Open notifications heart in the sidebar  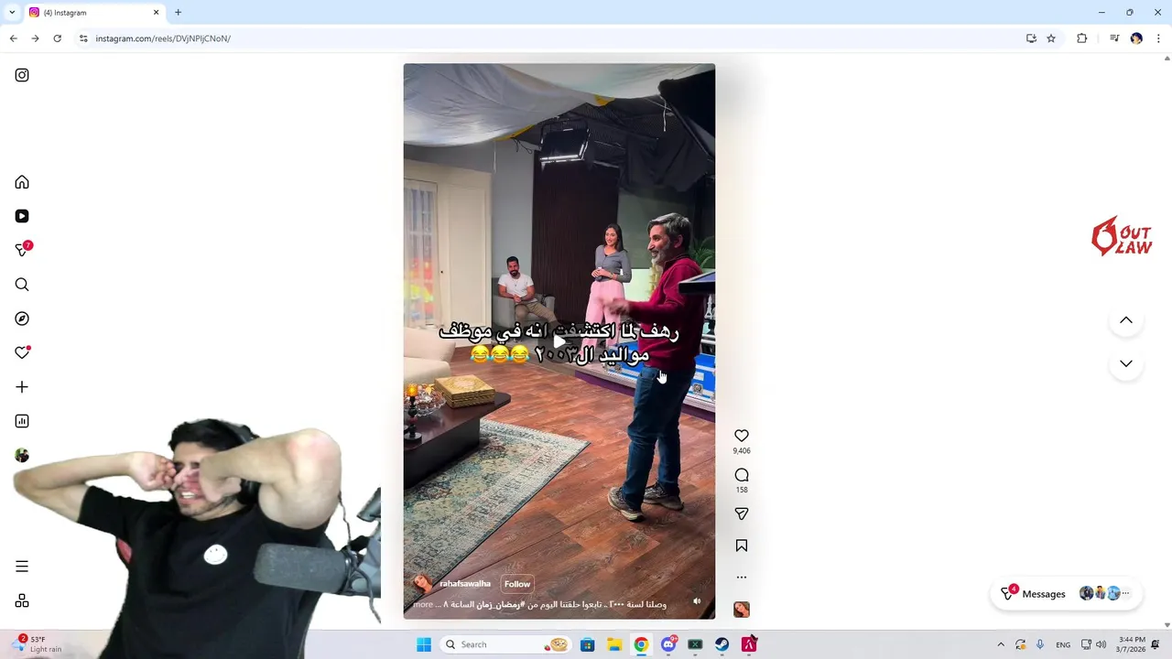22,352
